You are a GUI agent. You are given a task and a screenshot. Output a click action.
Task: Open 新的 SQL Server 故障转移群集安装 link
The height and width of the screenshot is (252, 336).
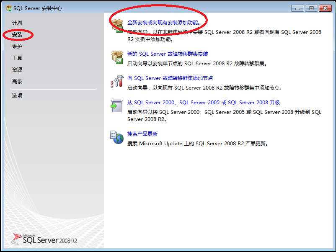168,54
